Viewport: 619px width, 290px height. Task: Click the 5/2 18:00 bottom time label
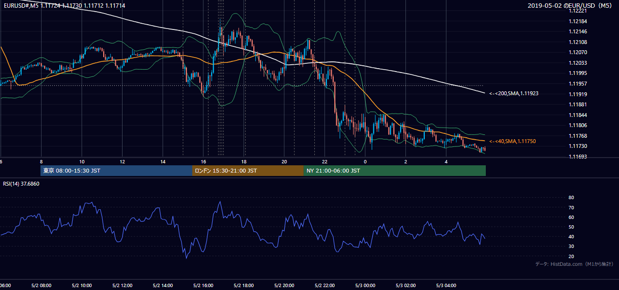(245, 286)
